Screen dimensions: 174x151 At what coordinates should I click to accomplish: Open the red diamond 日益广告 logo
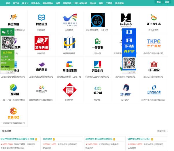(70, 90)
